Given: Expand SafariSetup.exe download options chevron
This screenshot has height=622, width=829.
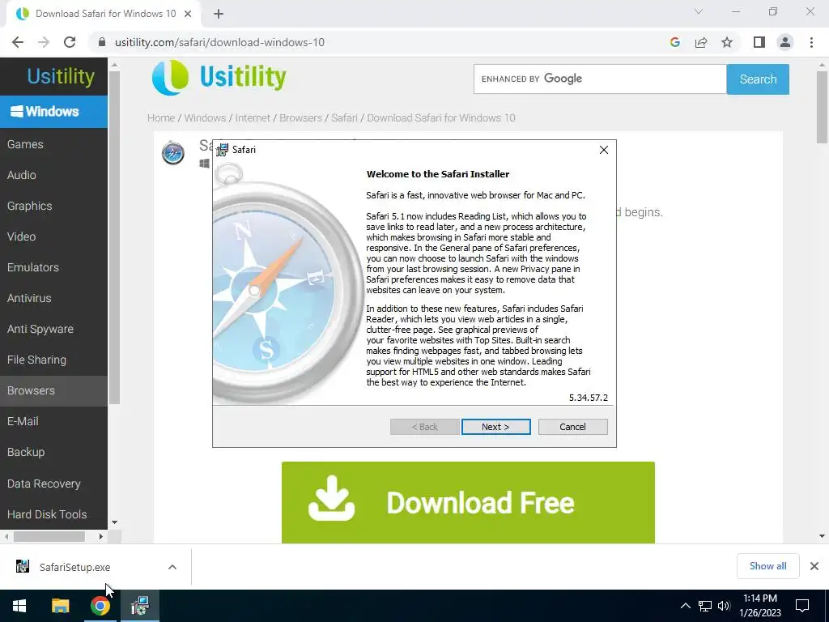Looking at the screenshot, I should (x=172, y=567).
